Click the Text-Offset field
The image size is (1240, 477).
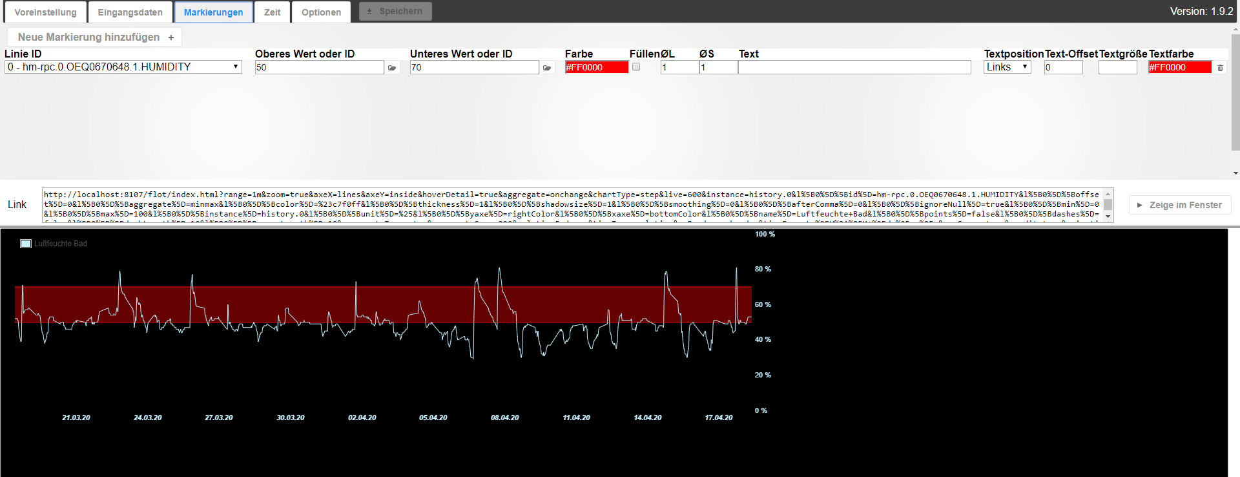coord(1063,67)
